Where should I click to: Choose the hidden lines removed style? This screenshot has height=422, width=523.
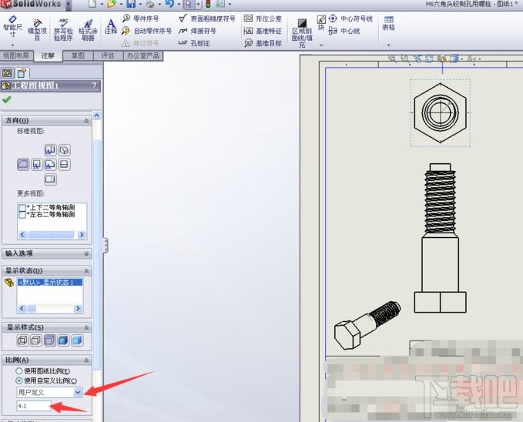tap(50, 340)
